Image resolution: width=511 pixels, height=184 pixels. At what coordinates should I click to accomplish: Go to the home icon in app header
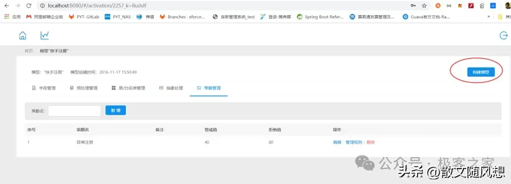pyautogui.click(x=23, y=35)
